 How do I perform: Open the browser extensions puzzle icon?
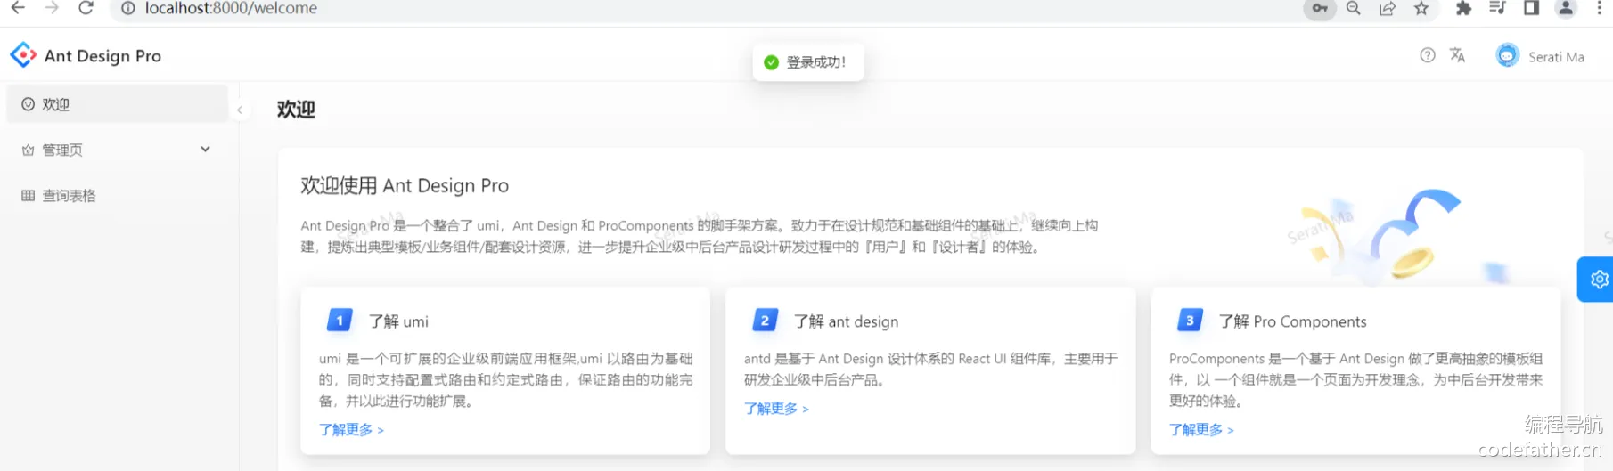[1463, 8]
